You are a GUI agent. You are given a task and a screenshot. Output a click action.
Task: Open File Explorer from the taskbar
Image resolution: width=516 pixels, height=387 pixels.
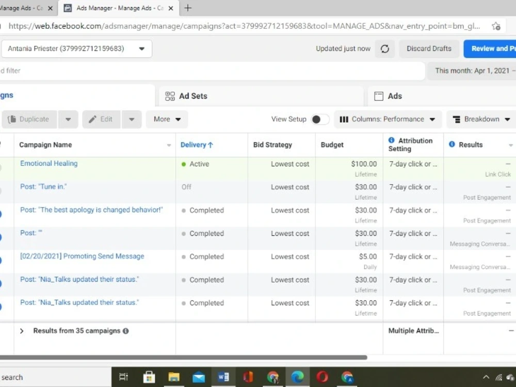click(x=174, y=377)
